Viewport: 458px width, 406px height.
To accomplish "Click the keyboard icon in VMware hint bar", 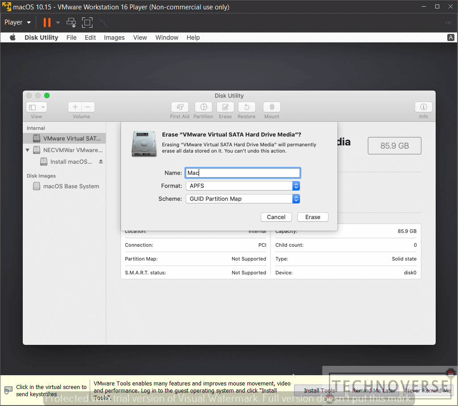I will tap(8, 390).
